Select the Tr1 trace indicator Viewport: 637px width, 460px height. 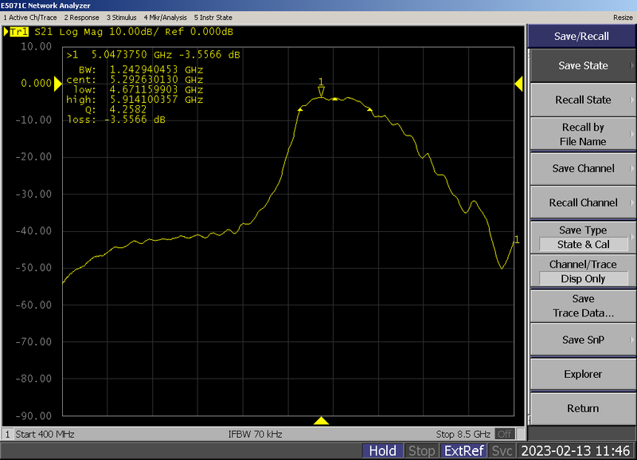tap(16, 33)
